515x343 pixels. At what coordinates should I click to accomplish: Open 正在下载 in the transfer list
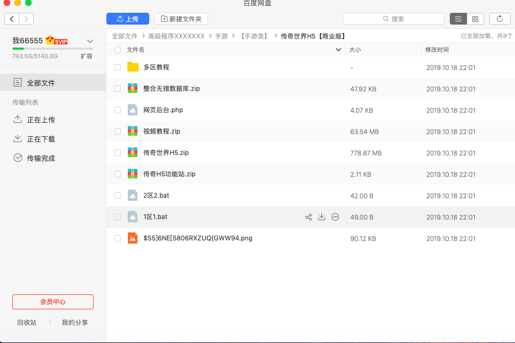pyautogui.click(x=41, y=139)
